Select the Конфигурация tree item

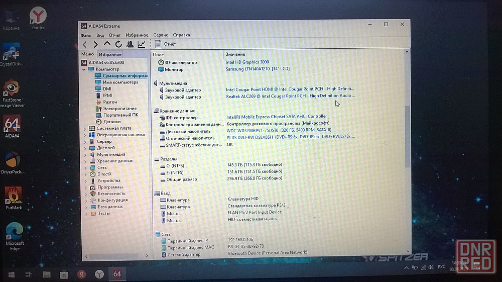(109, 200)
